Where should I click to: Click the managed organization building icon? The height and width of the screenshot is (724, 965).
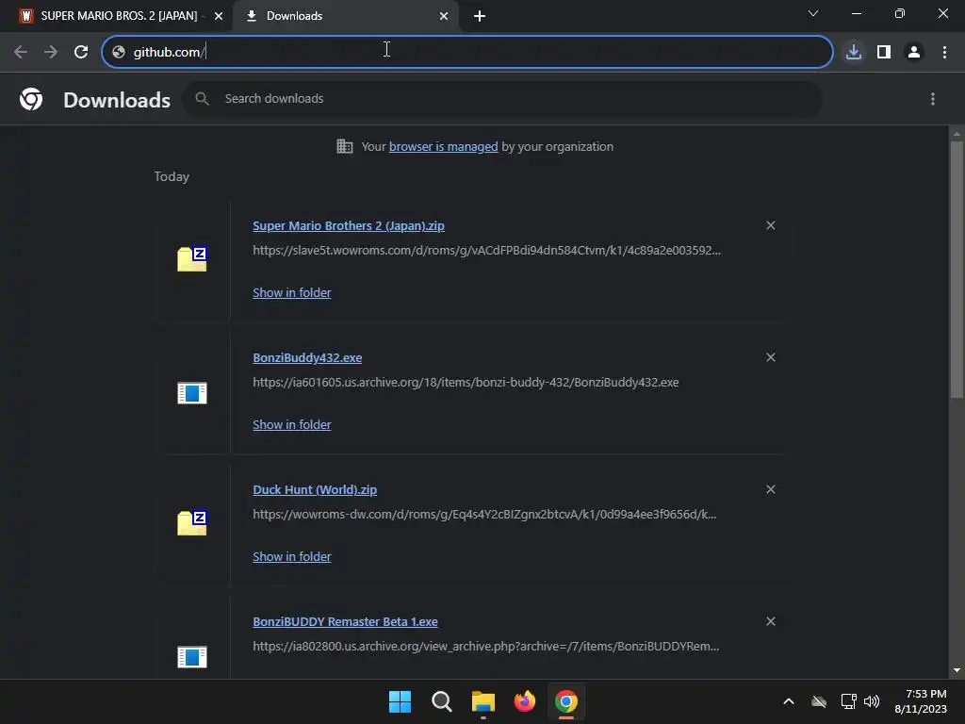345,146
